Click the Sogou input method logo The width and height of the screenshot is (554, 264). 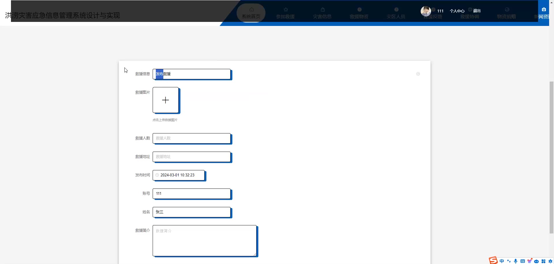click(493, 261)
